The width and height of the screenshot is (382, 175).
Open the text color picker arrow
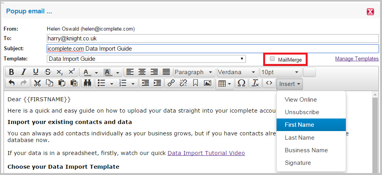[96, 73]
